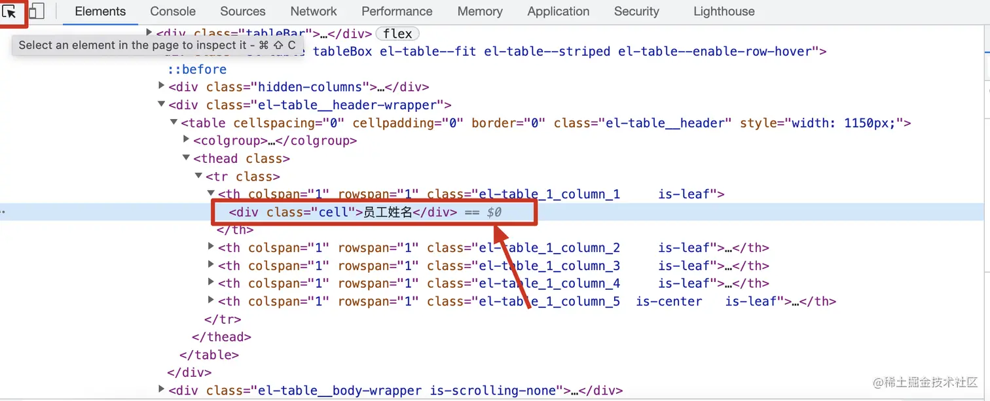The width and height of the screenshot is (990, 401).
Task: Open the Application tab
Action: click(x=559, y=11)
